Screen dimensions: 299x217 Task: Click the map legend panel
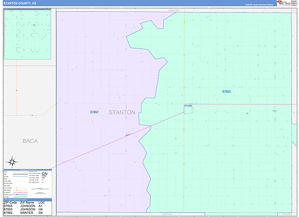coord(27,184)
